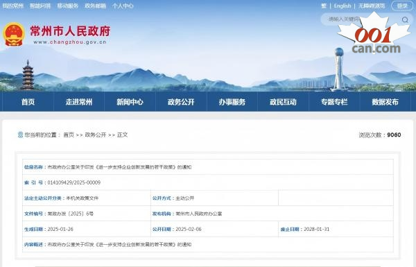
Task: Click 正文 in the breadcrumb
Action: [122, 135]
